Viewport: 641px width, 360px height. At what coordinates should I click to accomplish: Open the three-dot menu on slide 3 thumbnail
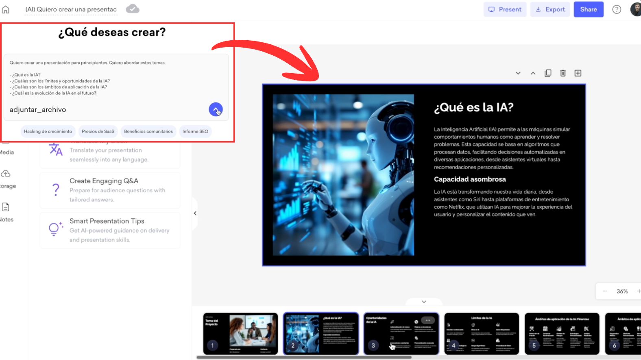tap(428, 320)
